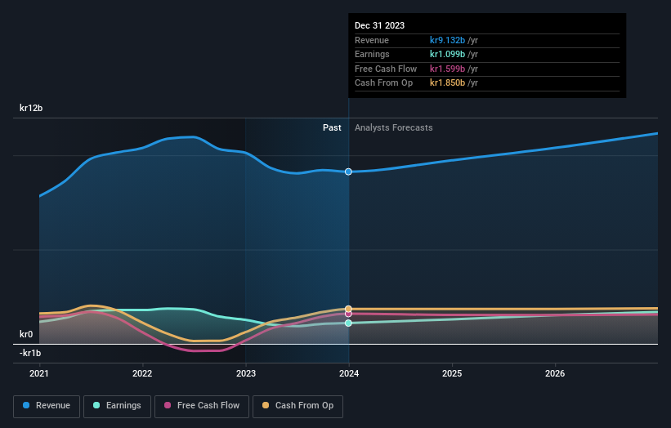Click the Analysts Forecasts label
This screenshot has width=671, height=428.
[394, 128]
